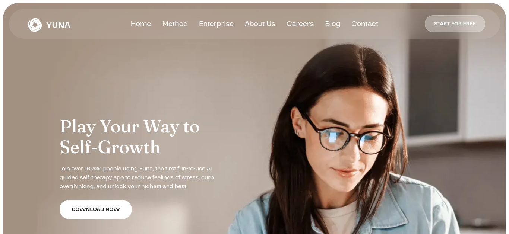Click the 'overthinking, and unlock' text line
Screen dimensions: 509x234
(x=124, y=186)
